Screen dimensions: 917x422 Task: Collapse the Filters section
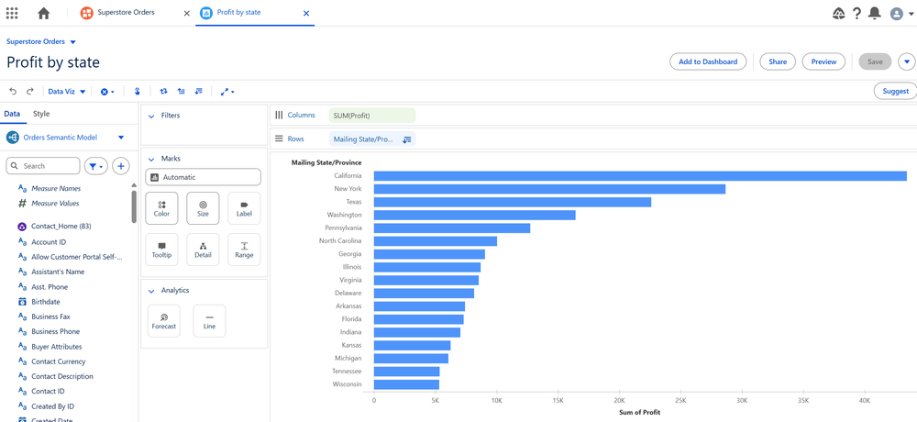pos(151,117)
